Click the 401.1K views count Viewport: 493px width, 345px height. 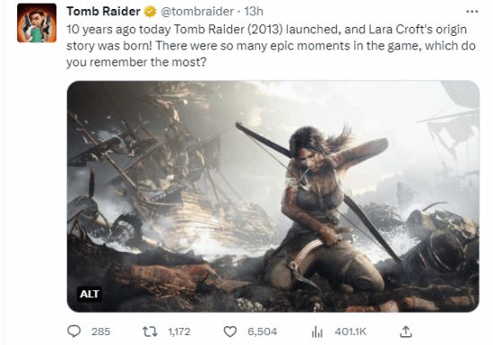click(350, 332)
